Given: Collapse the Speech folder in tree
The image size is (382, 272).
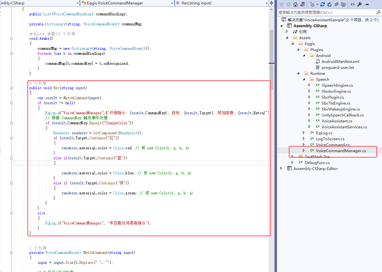Looking at the screenshot, I should coord(304,79).
